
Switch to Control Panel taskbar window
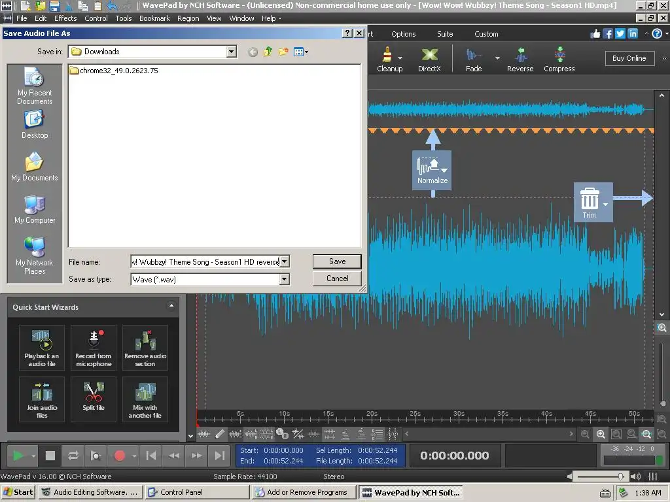coord(198,492)
